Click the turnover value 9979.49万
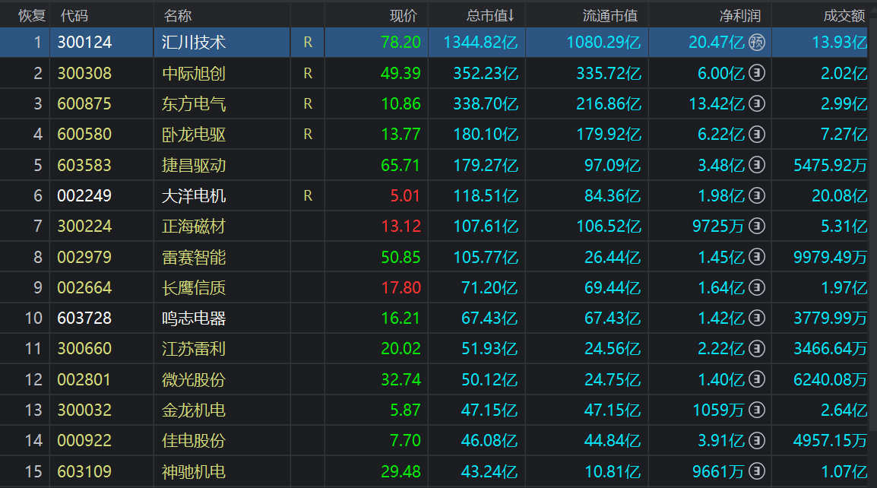 coord(830,257)
